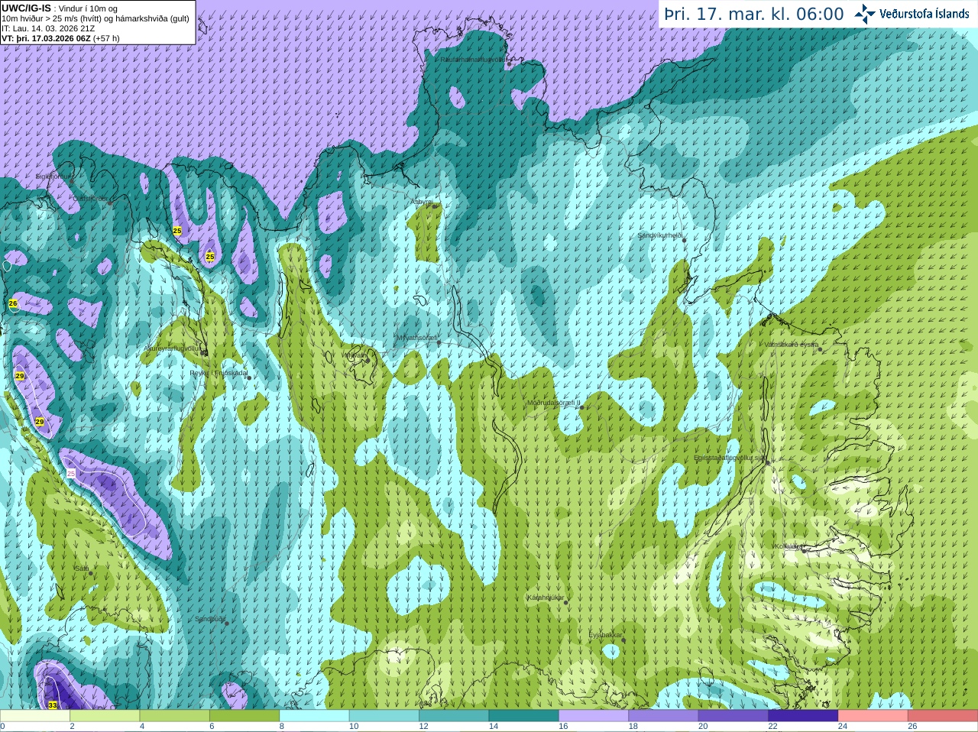978x732 pixels.
Task: Select the Egilsstaðaflugvöllur station label
Action: pos(730,458)
